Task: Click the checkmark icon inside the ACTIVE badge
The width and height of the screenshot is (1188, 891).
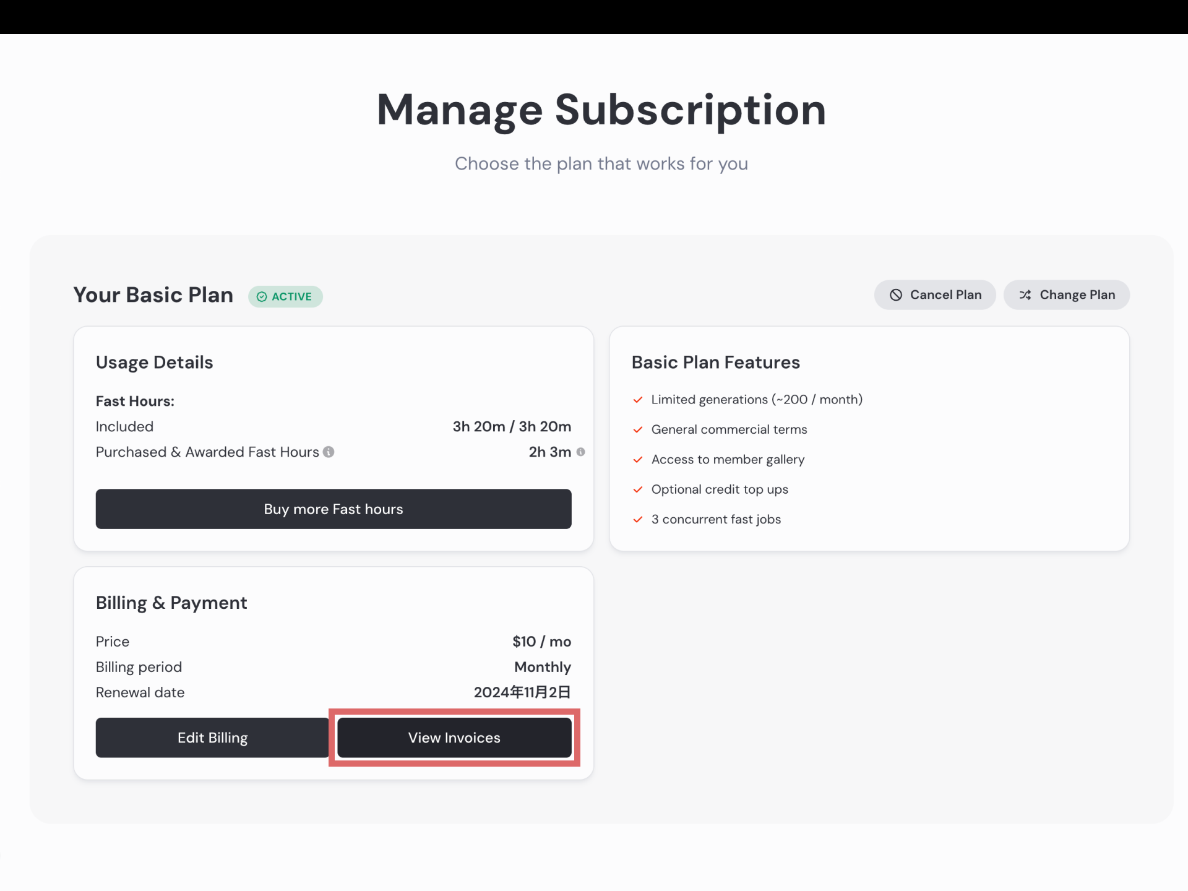Action: [x=261, y=296]
